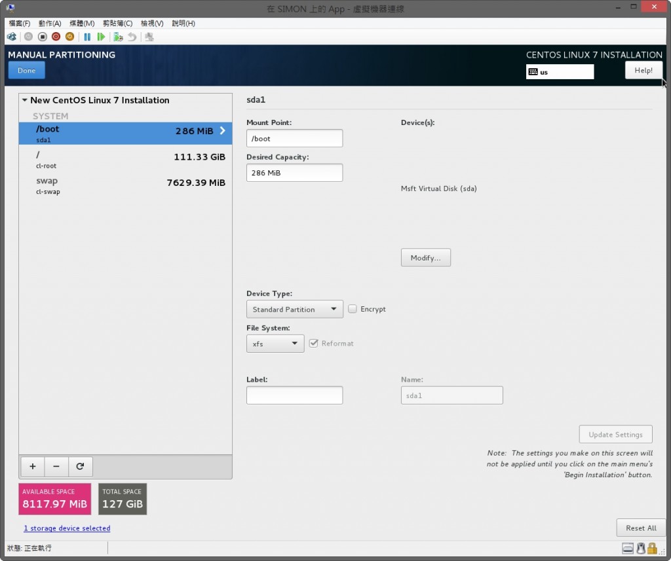
Task: Click the AVAILABLE SPACE 8117.97 MiB box
Action: [x=55, y=499]
